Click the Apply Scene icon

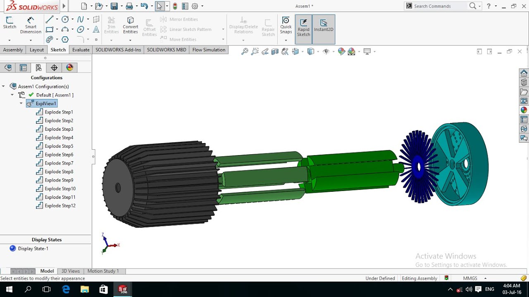(352, 52)
